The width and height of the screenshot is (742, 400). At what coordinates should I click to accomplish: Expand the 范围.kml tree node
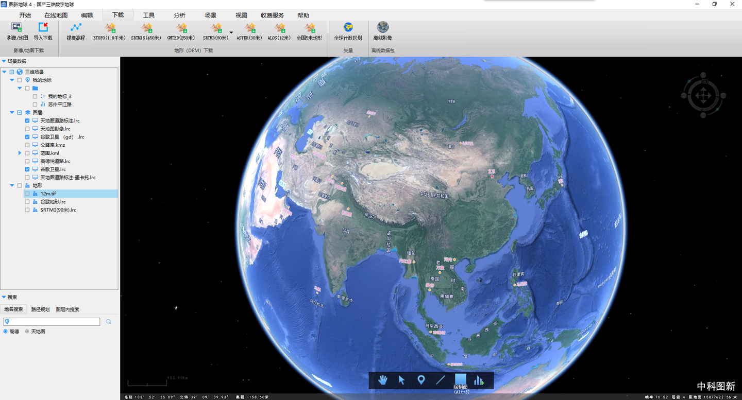(x=20, y=153)
